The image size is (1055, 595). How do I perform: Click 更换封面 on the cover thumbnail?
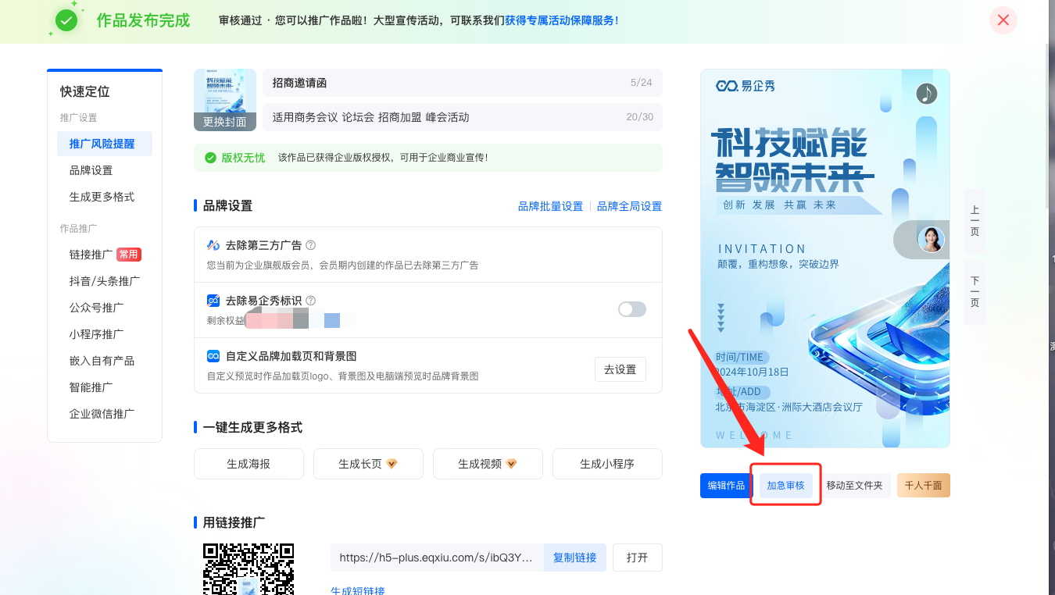(225, 122)
